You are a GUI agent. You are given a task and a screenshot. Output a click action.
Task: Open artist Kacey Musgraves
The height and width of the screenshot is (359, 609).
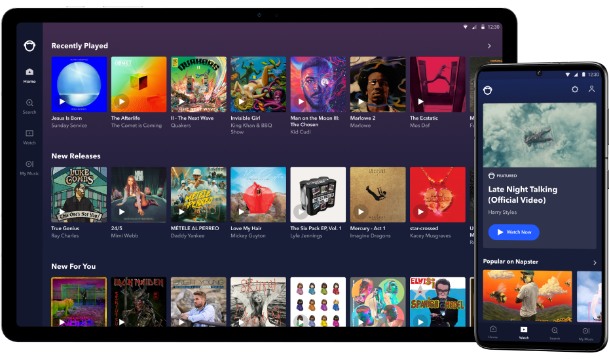[x=430, y=235]
